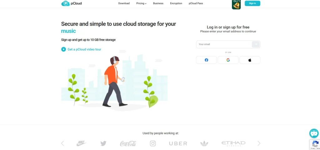
Task: Click 'Used by people working at:' text
Action: pos(161,133)
